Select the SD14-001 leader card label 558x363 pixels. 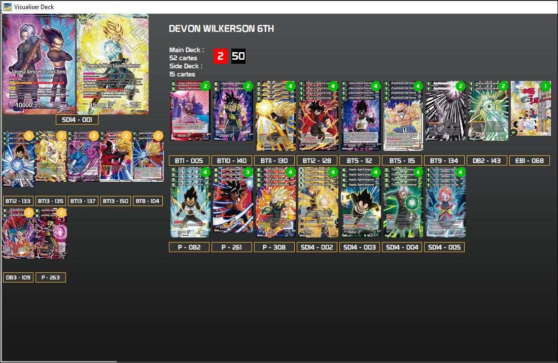click(x=77, y=119)
